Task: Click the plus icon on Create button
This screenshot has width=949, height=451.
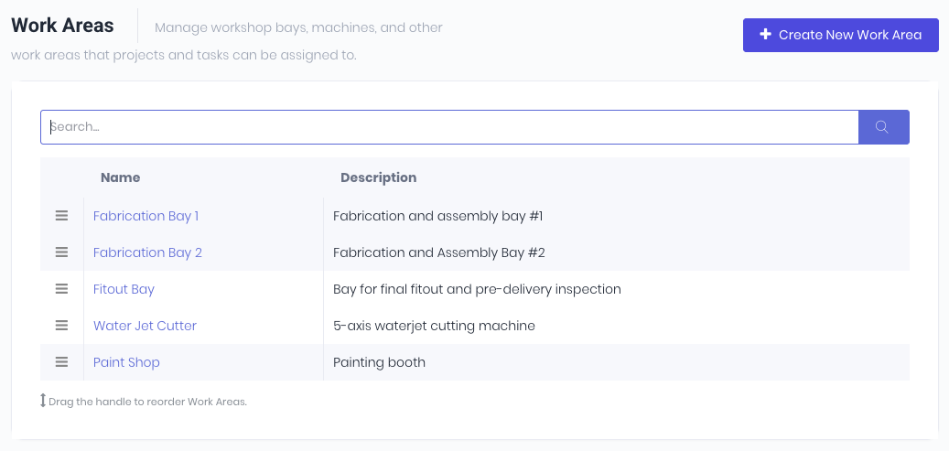Action: click(766, 35)
